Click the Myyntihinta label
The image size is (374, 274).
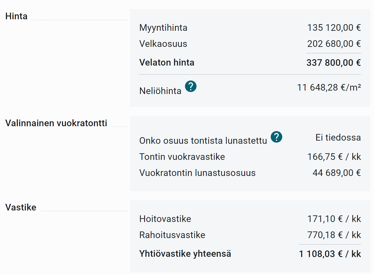click(163, 28)
